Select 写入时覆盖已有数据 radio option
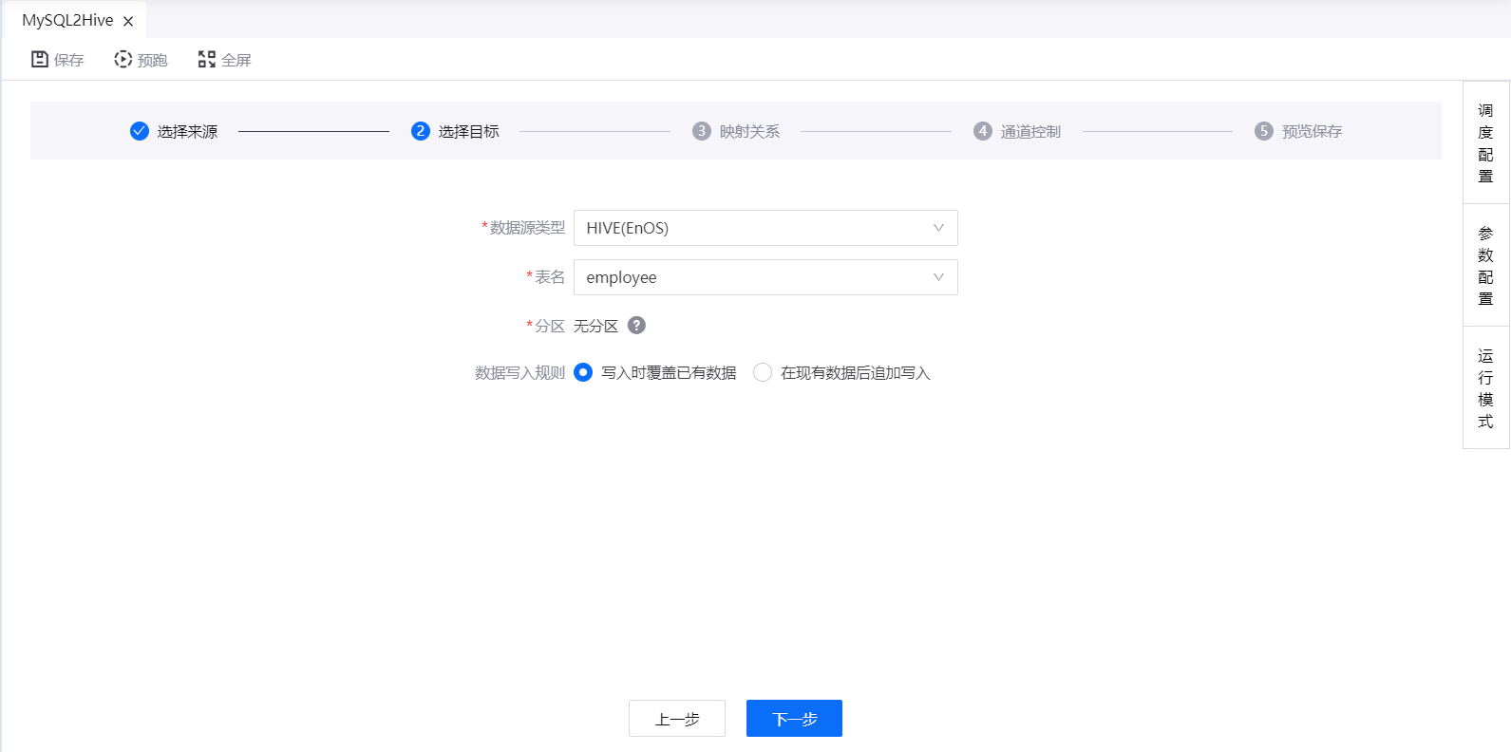This screenshot has height=752, width=1511. 583,372
